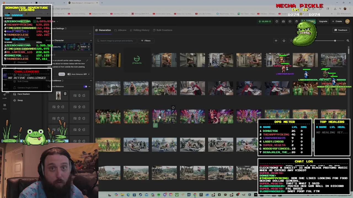Open the first cabin image thumbnail in top row
This screenshot has width=353, height=198.
tap(108, 60)
